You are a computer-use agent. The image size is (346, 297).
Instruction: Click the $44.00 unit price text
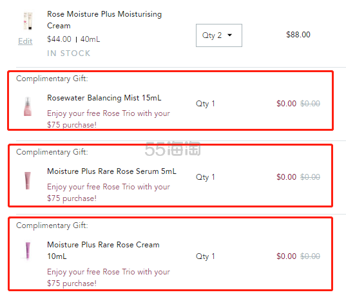(59, 39)
